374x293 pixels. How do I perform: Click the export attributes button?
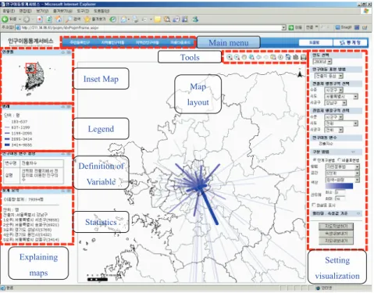pos(336,234)
